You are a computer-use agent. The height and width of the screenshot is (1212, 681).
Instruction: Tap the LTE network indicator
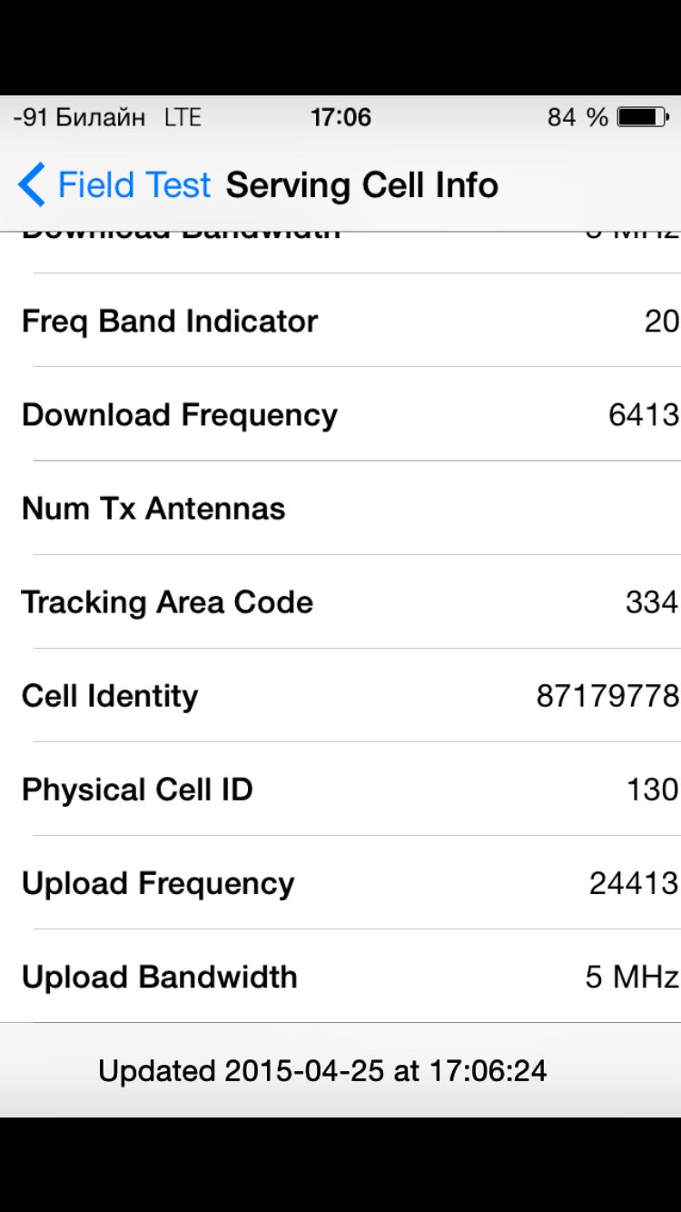tap(183, 117)
